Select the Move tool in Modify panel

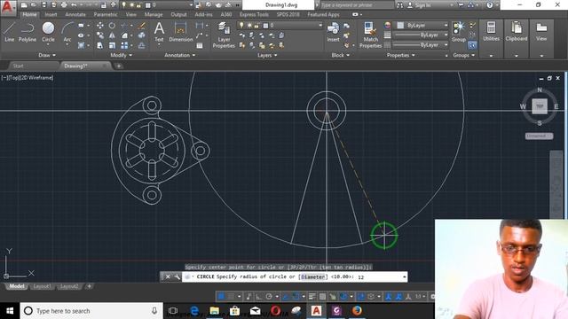click(x=100, y=26)
